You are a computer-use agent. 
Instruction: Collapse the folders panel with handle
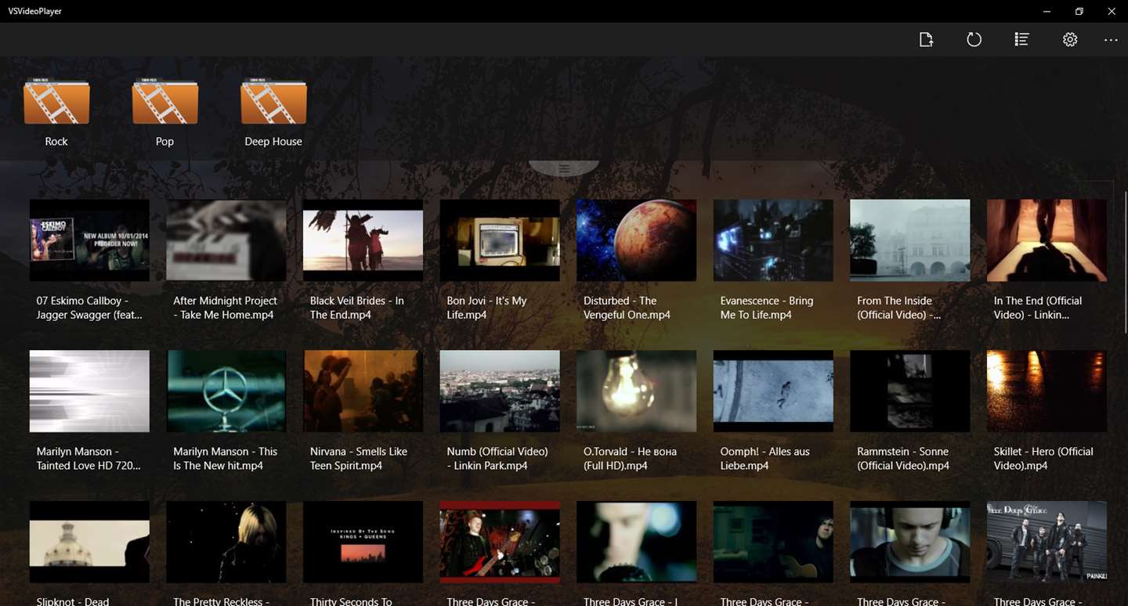coord(564,168)
